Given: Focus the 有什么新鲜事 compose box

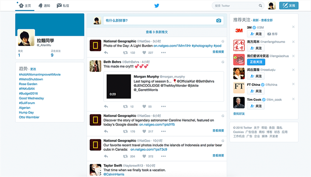Looking at the screenshot, I should tap(163, 21).
